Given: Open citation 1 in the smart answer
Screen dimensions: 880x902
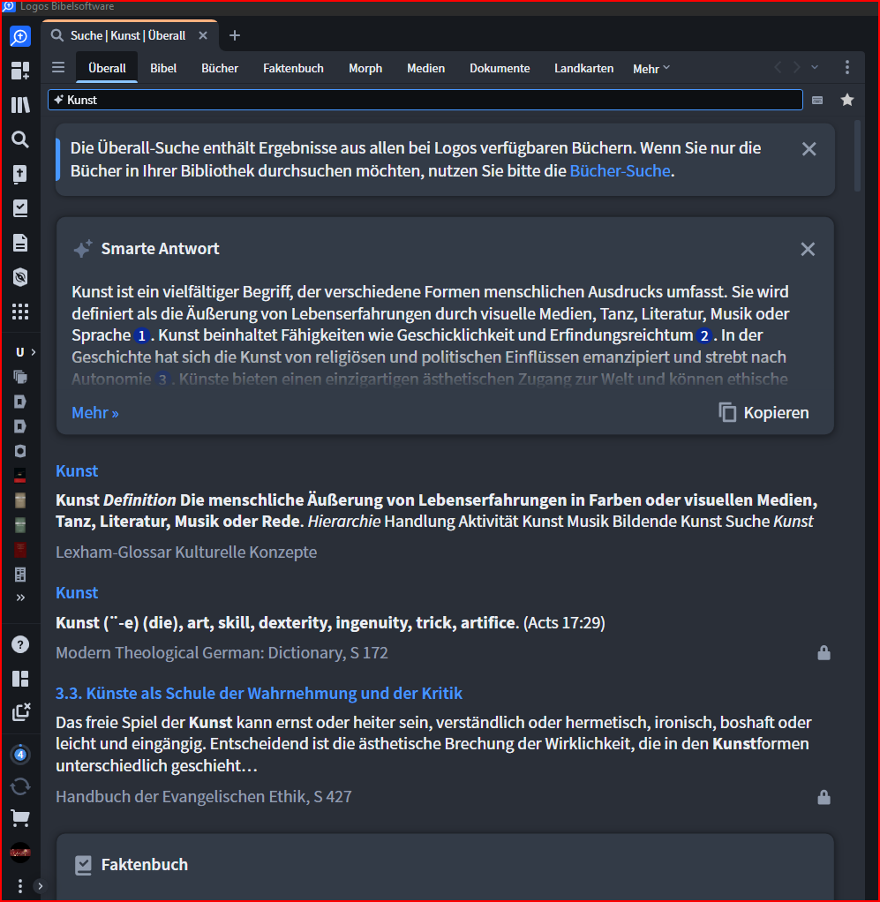Looking at the screenshot, I should (x=141, y=335).
